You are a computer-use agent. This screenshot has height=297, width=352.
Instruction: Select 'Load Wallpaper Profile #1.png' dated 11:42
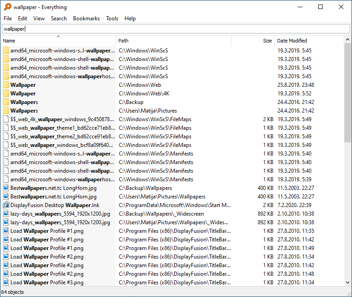(46, 240)
